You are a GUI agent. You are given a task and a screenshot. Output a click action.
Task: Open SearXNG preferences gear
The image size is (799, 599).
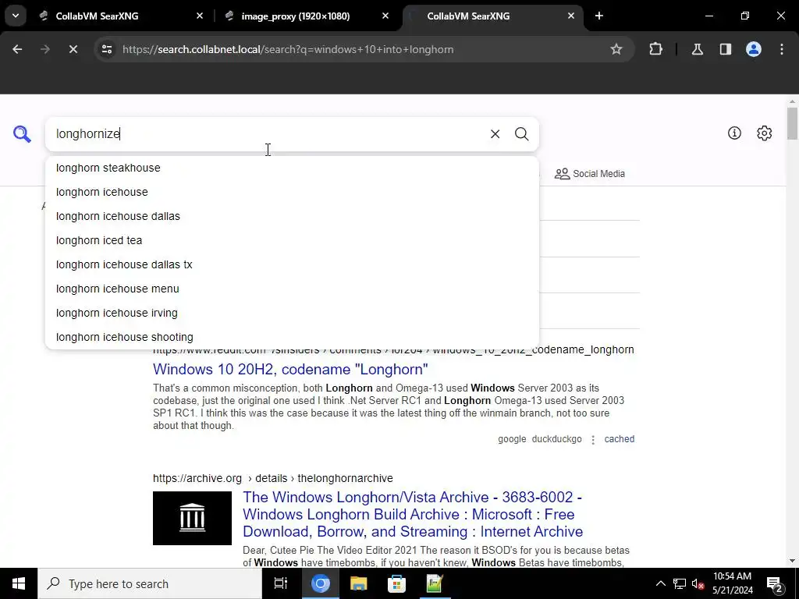(765, 133)
